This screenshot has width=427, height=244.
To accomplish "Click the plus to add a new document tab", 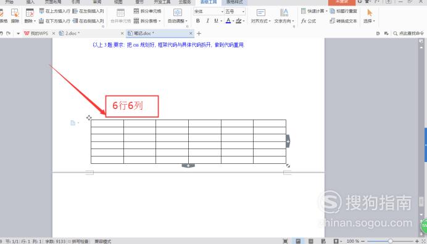I will coord(199,33).
